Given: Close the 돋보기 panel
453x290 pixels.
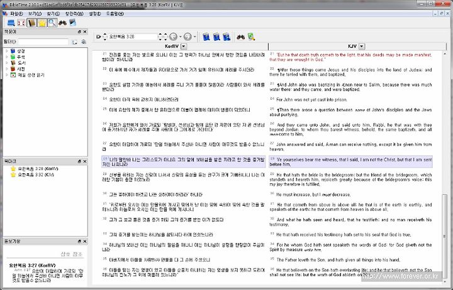Looking at the screenshot, I should coord(85,241).
